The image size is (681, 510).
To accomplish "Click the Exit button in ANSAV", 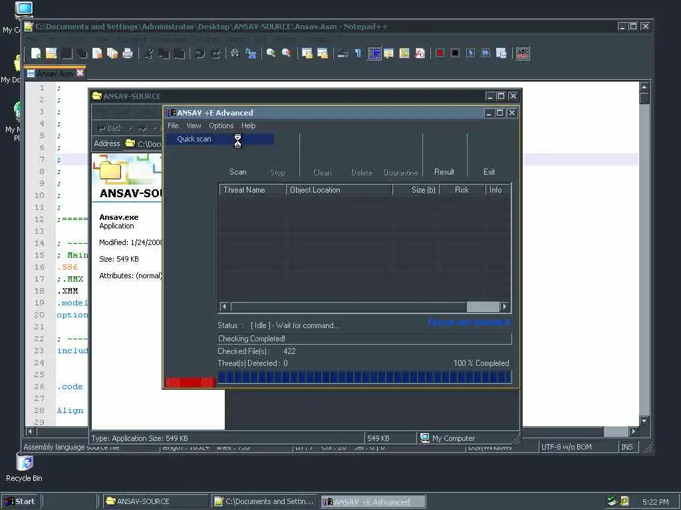I will tap(489, 172).
